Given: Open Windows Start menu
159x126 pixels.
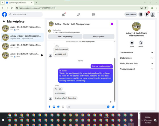Looking at the screenshot, I should click(3, 120).
